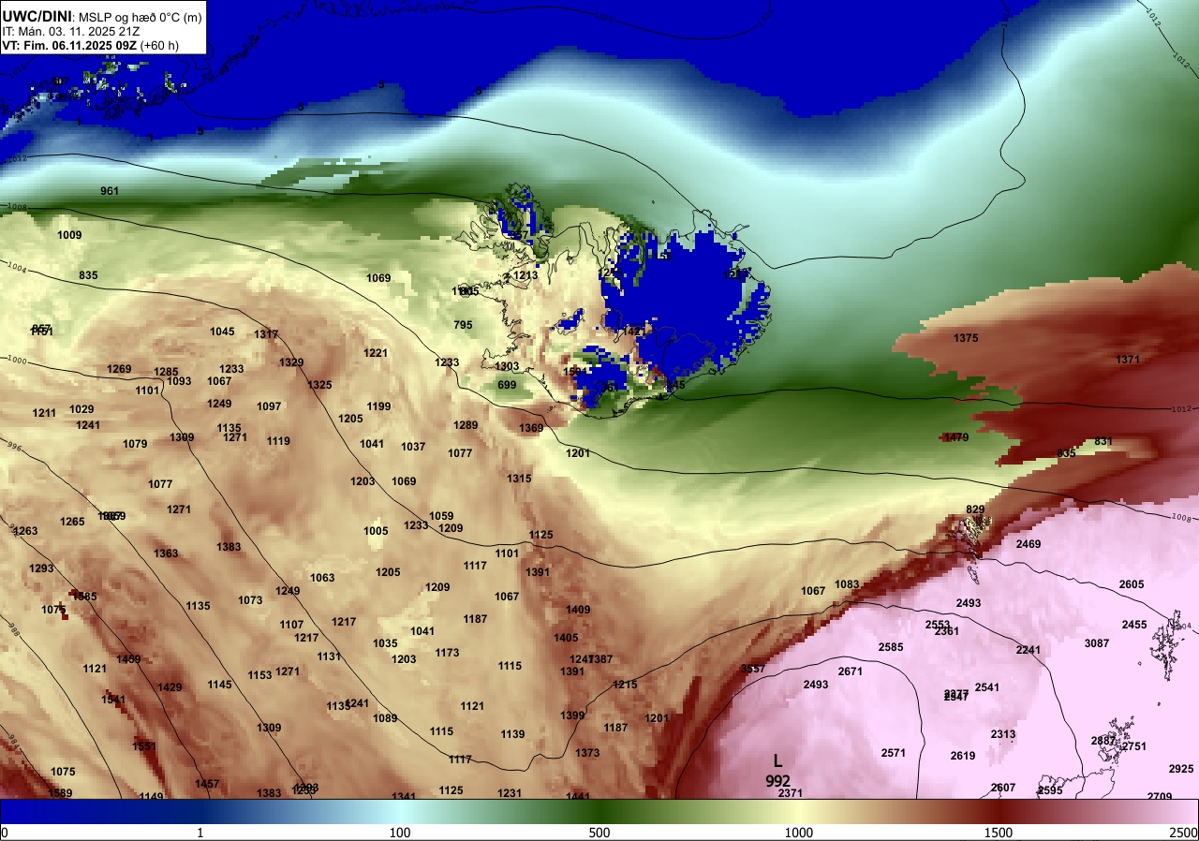Click the height color scale bar

tap(599, 811)
